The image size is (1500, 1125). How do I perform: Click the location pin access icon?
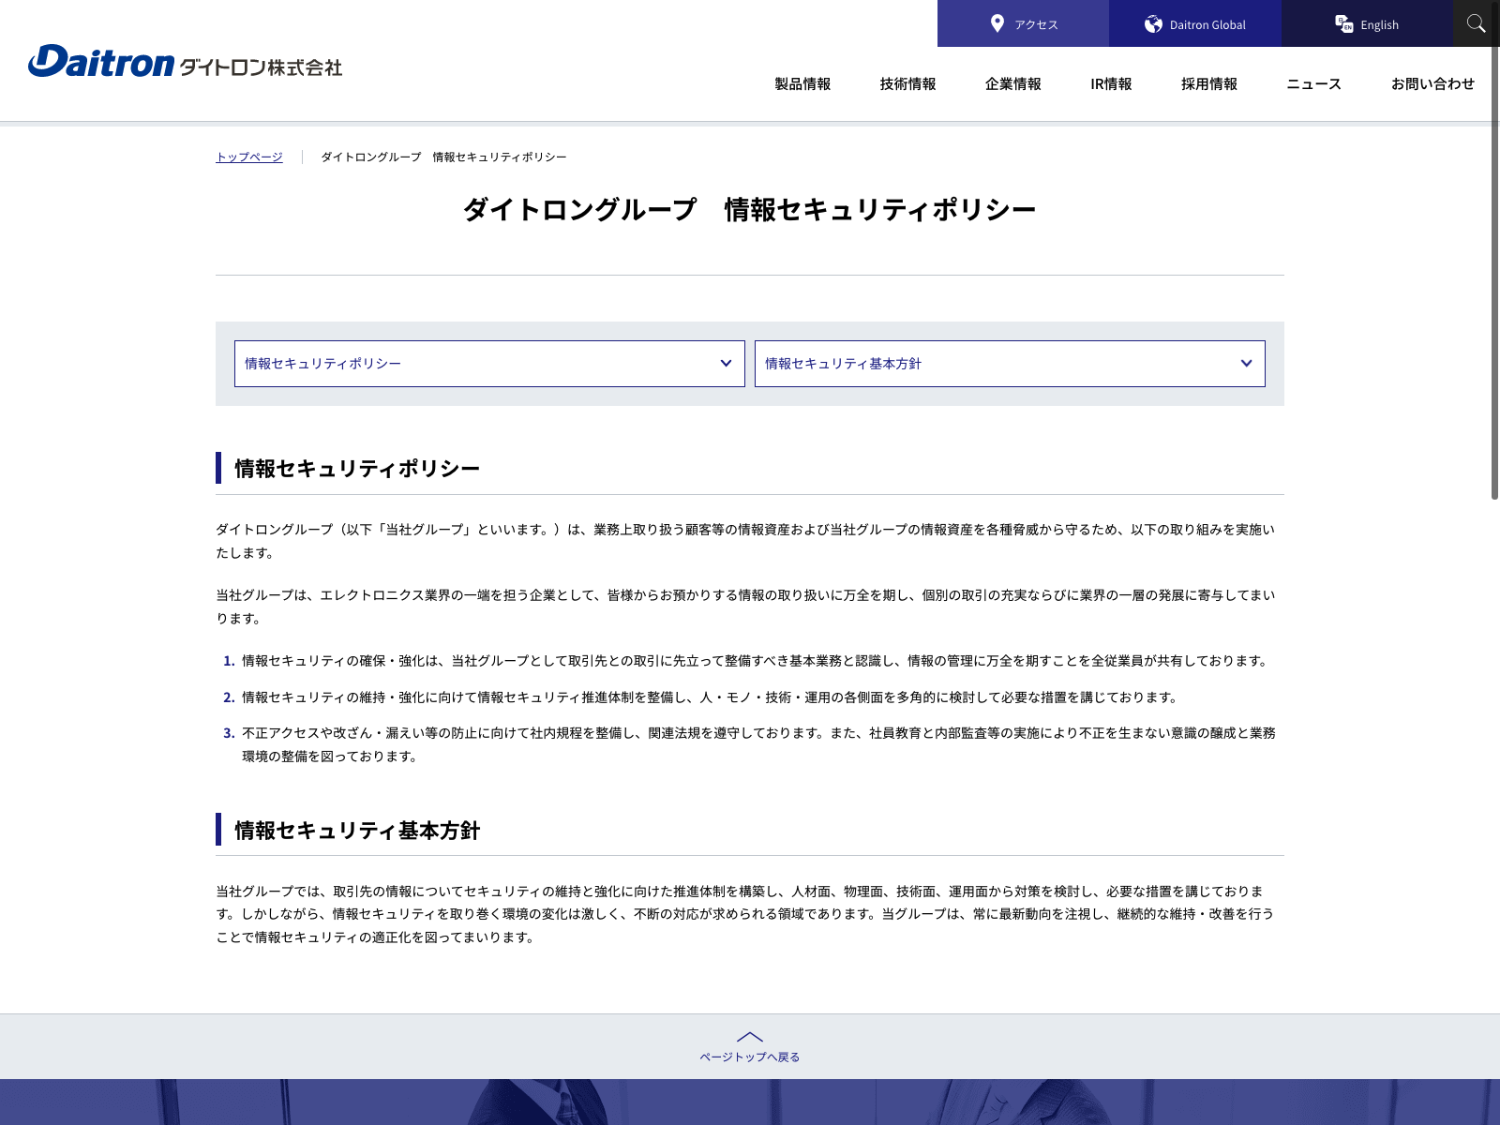tap(997, 24)
